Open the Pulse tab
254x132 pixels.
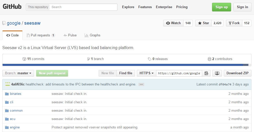point(70,35)
